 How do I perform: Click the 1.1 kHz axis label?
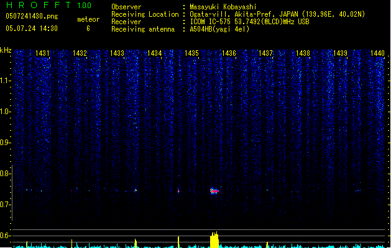5,81
